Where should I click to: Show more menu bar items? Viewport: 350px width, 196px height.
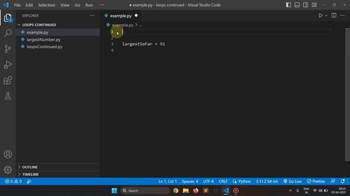pyautogui.click(x=102, y=5)
